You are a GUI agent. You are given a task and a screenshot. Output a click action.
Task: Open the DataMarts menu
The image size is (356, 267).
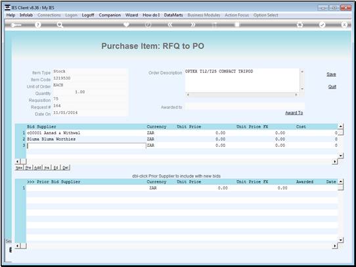tap(173, 15)
